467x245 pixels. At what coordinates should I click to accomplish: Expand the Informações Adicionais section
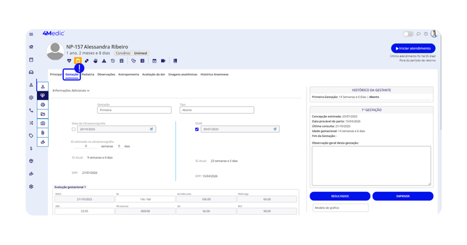point(71,91)
